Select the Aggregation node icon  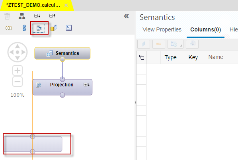[54, 28]
